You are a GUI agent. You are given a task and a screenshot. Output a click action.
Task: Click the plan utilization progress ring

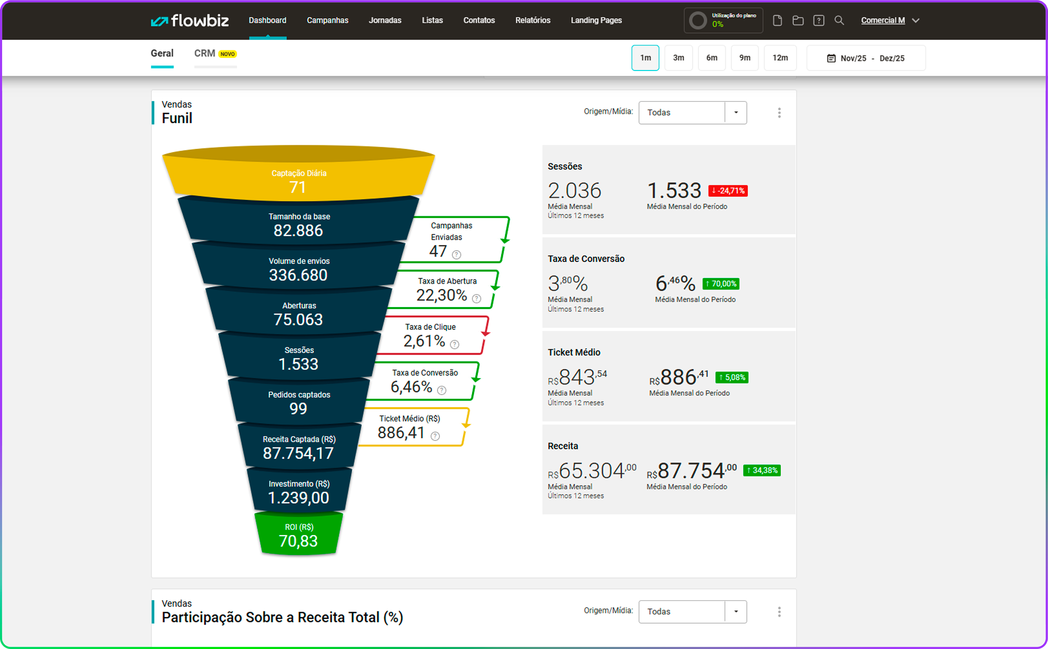click(697, 21)
